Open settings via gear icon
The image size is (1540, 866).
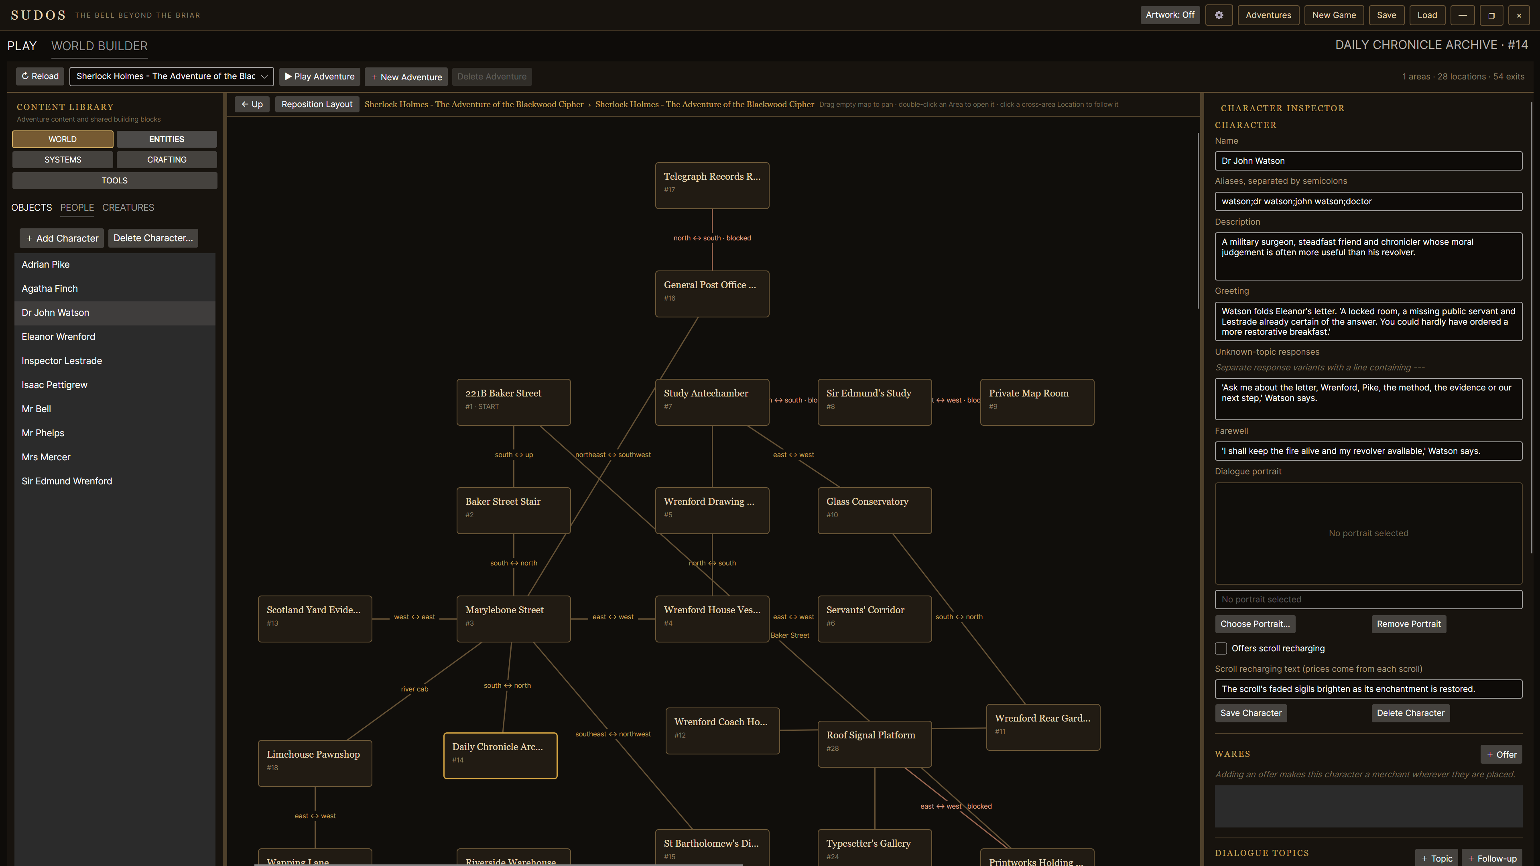coord(1218,15)
